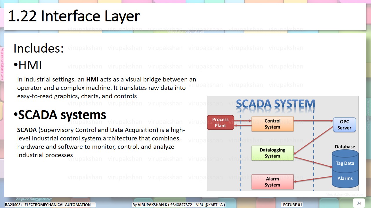Click the Includes heading text
Image resolution: width=371 pixels, height=208 pixels.
[x=38, y=48]
